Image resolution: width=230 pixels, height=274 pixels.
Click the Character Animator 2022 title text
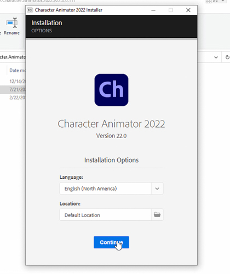click(111, 124)
